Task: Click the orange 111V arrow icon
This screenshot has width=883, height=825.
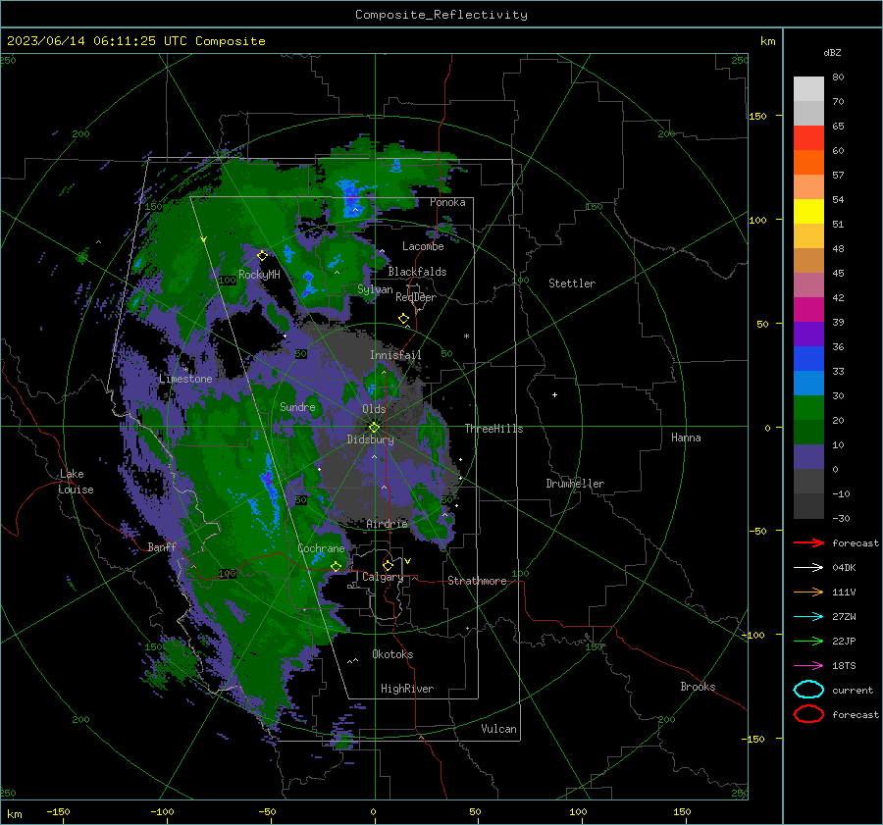Action: pyautogui.click(x=808, y=592)
